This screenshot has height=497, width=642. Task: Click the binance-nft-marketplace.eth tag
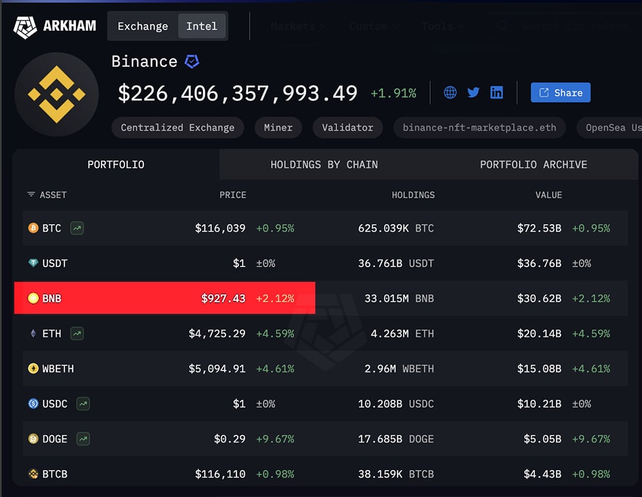click(x=480, y=128)
